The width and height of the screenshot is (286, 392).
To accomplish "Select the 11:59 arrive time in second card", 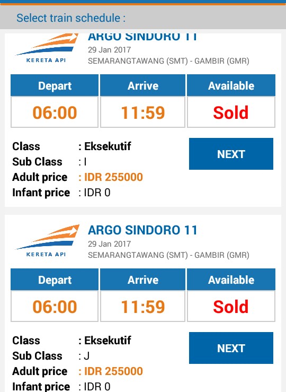I will point(143,306).
